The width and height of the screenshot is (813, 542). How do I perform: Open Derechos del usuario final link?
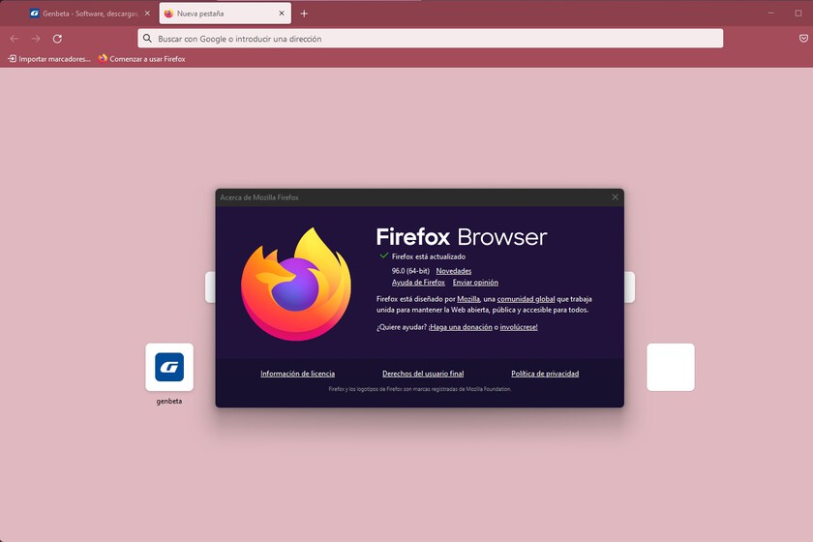423,374
